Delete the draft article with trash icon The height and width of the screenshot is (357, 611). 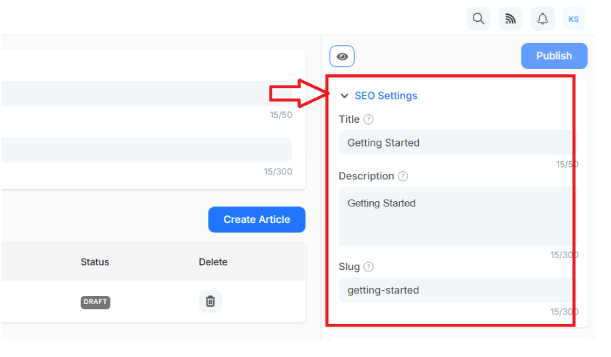[210, 301]
